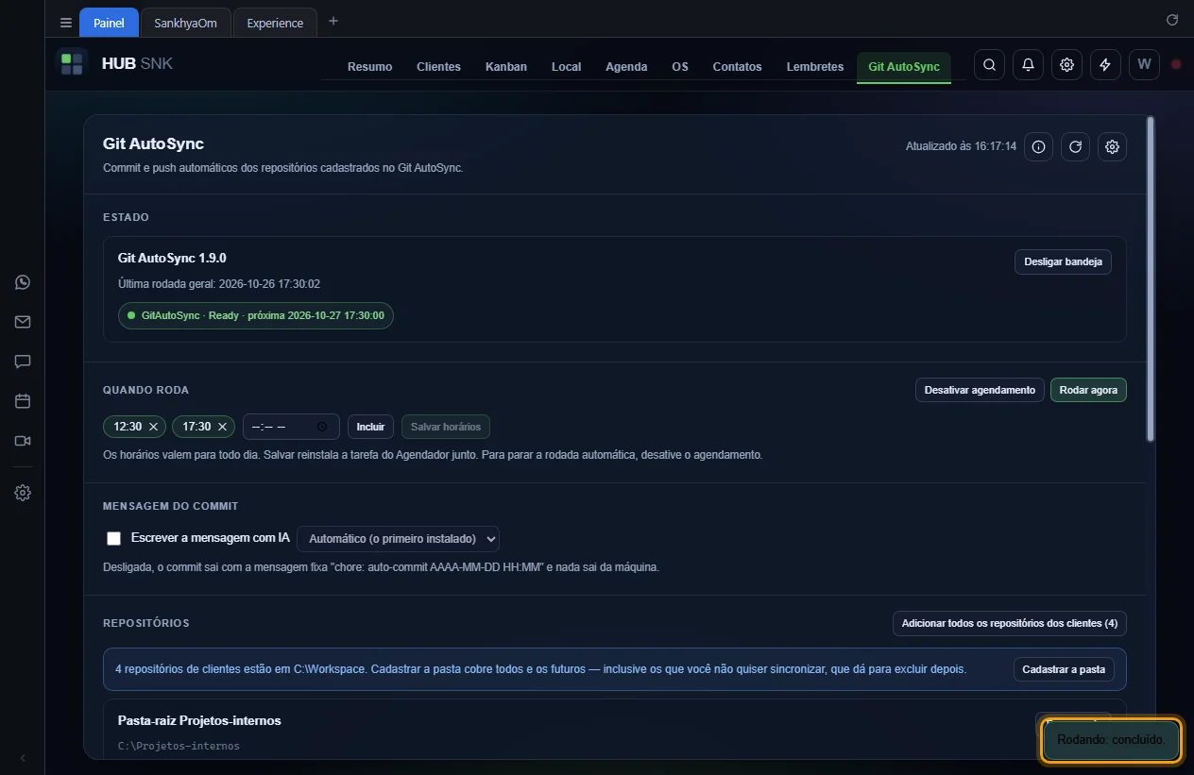Click Desativar agendamento
The width and height of the screenshot is (1194, 775).
(980, 390)
